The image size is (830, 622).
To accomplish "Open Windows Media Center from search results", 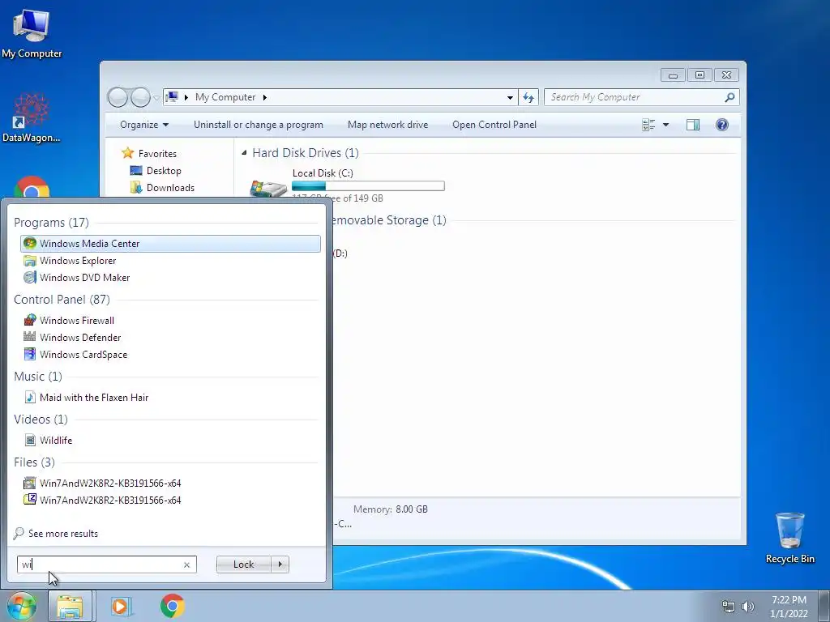I will pyautogui.click(x=170, y=243).
